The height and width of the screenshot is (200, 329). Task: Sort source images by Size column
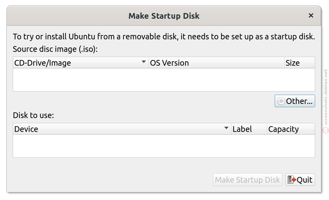300,63
